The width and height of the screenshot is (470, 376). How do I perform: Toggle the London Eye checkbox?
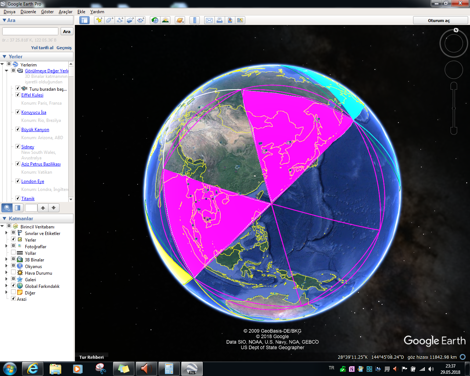(x=18, y=181)
